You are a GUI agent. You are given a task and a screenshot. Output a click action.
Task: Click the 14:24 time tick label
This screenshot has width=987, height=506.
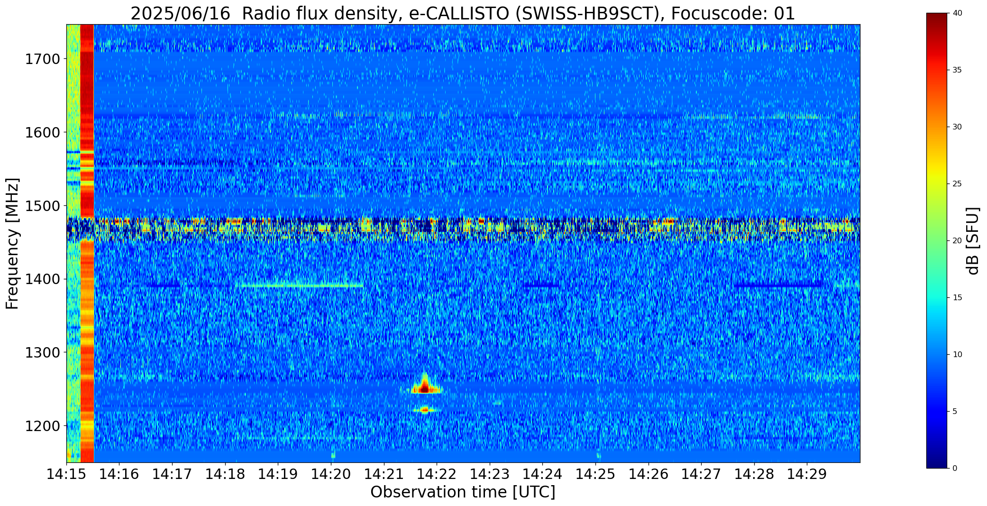543,474
